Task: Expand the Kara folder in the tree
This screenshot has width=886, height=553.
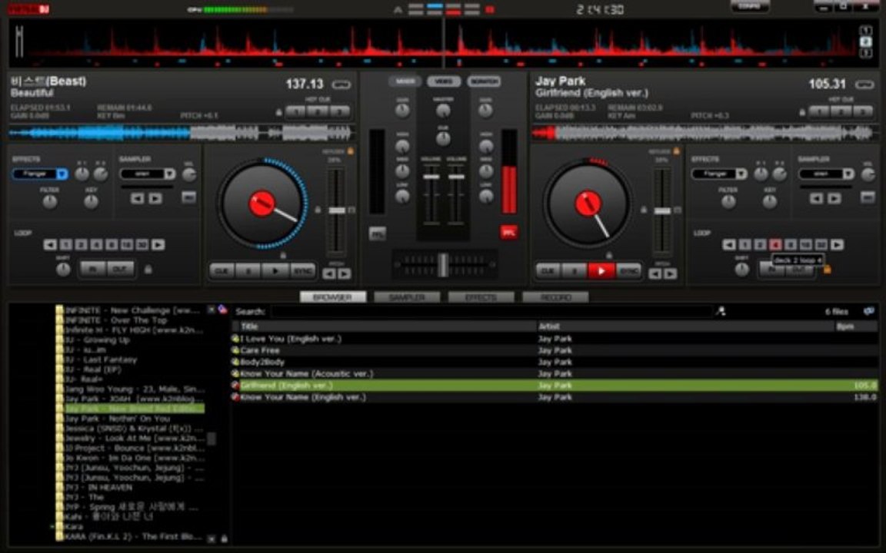Action: click(x=52, y=526)
